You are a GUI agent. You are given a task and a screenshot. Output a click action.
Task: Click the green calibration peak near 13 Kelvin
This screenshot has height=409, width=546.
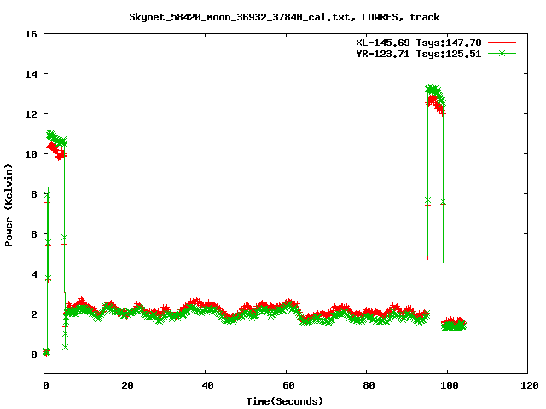(435, 95)
